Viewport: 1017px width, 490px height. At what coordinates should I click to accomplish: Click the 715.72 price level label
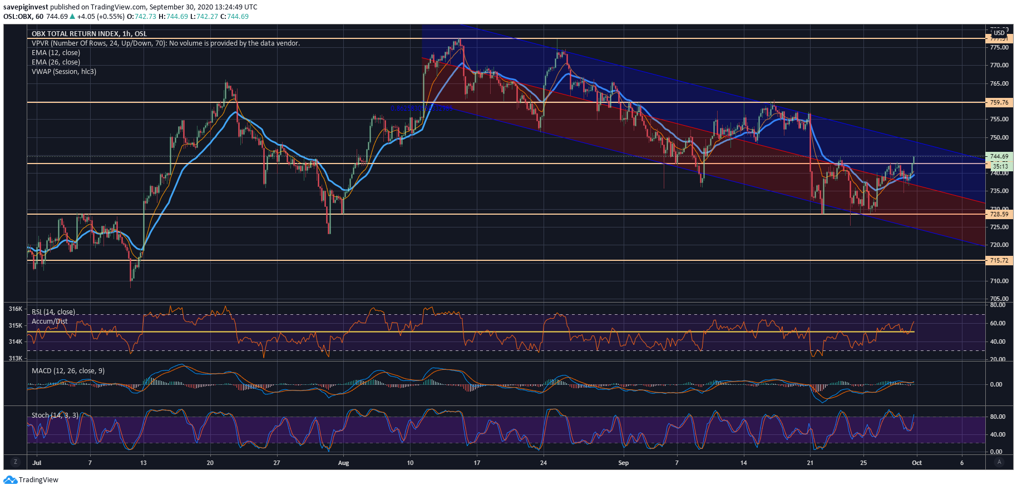point(999,260)
